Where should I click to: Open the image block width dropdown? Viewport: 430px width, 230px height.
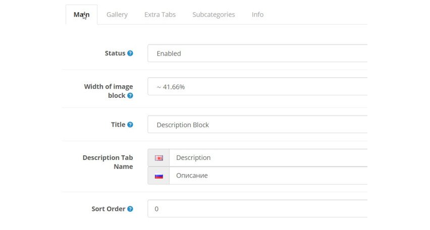pyautogui.click(x=257, y=87)
